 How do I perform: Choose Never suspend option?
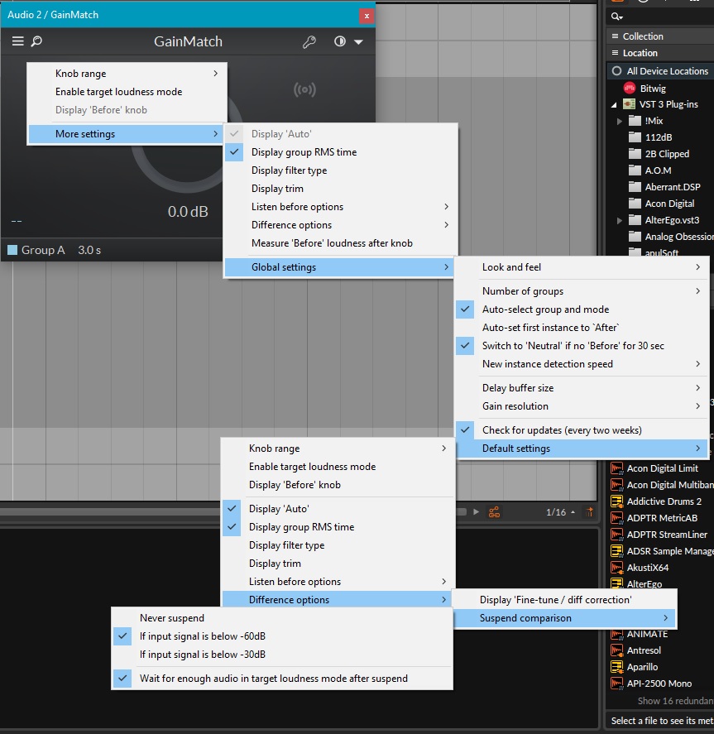[x=282, y=618]
